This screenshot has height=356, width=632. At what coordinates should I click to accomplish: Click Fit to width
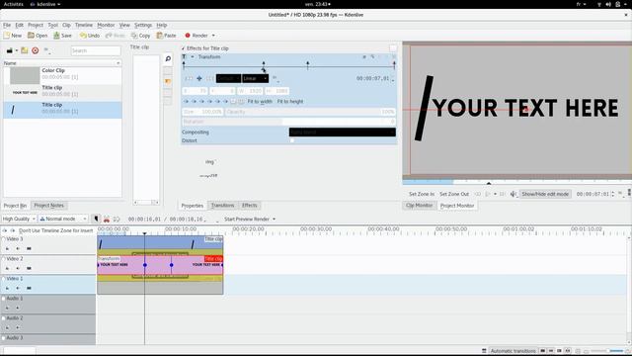[x=260, y=102]
